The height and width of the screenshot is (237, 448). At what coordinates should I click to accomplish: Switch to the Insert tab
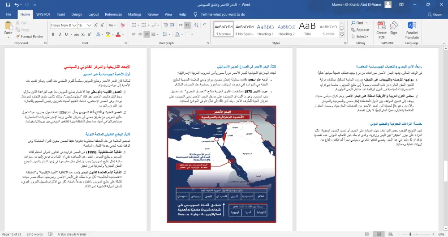(x=60, y=14)
